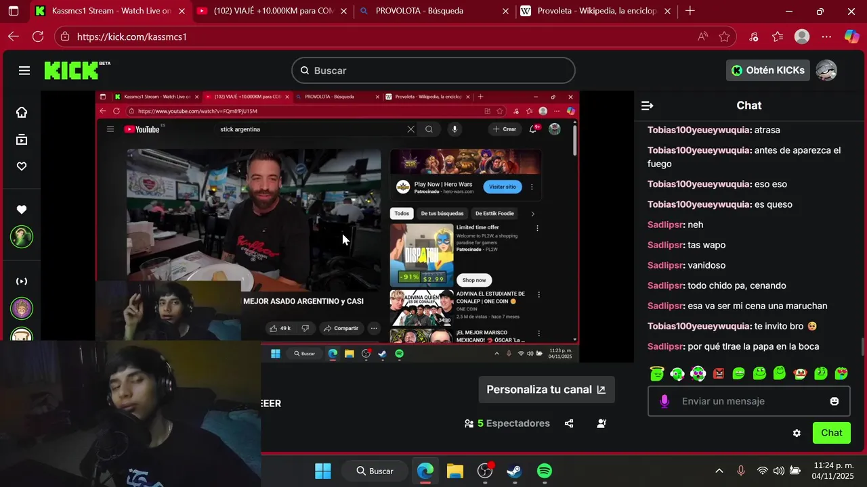The height and width of the screenshot is (487, 867).
Task: Click username Tobias100yeueywuquia on 'te invito bro'
Action: tap(698, 326)
